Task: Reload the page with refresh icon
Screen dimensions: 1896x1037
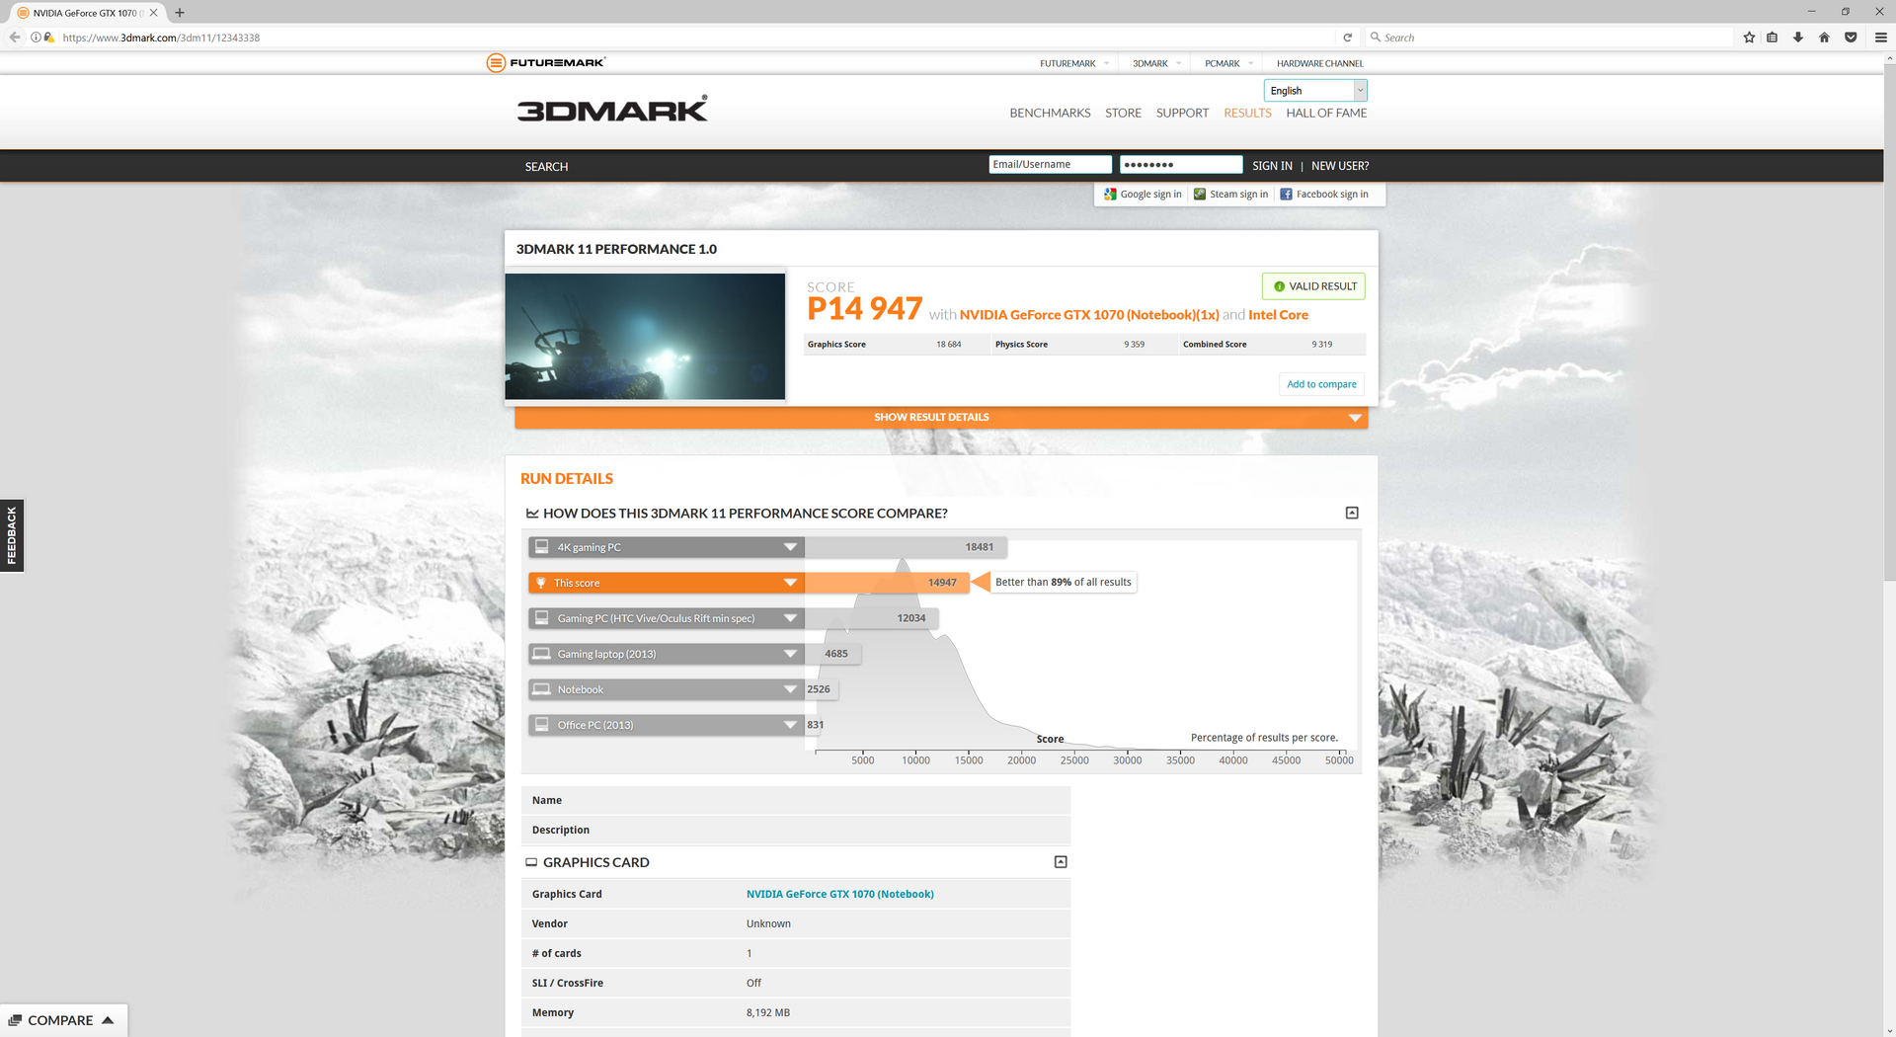Action: click(1347, 38)
